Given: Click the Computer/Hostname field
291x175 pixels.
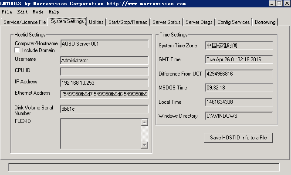Looking at the screenshot, I should (x=105, y=44).
